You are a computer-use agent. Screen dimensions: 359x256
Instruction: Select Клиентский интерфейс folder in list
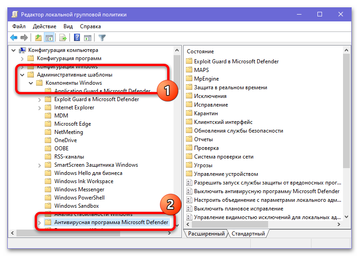(x=223, y=122)
